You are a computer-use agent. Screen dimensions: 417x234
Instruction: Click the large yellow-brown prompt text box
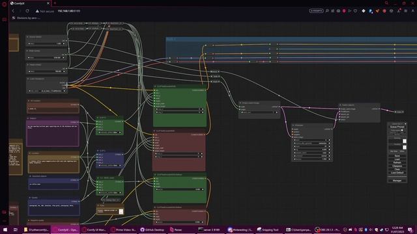pos(53,166)
